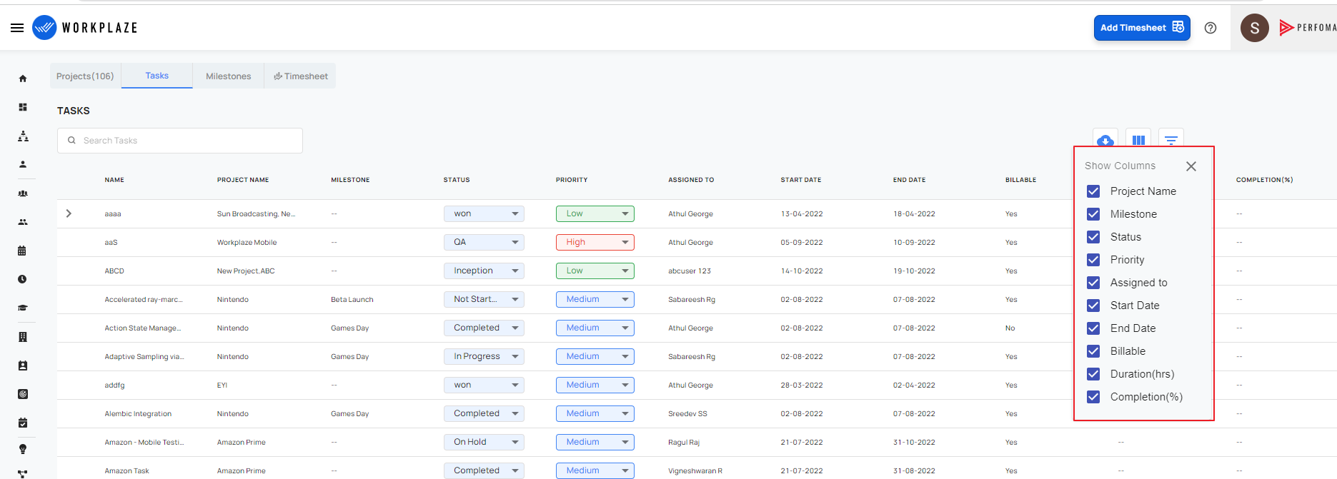The image size is (1337, 479).
Task: Open the In Progress status dropdown
Action: click(484, 356)
